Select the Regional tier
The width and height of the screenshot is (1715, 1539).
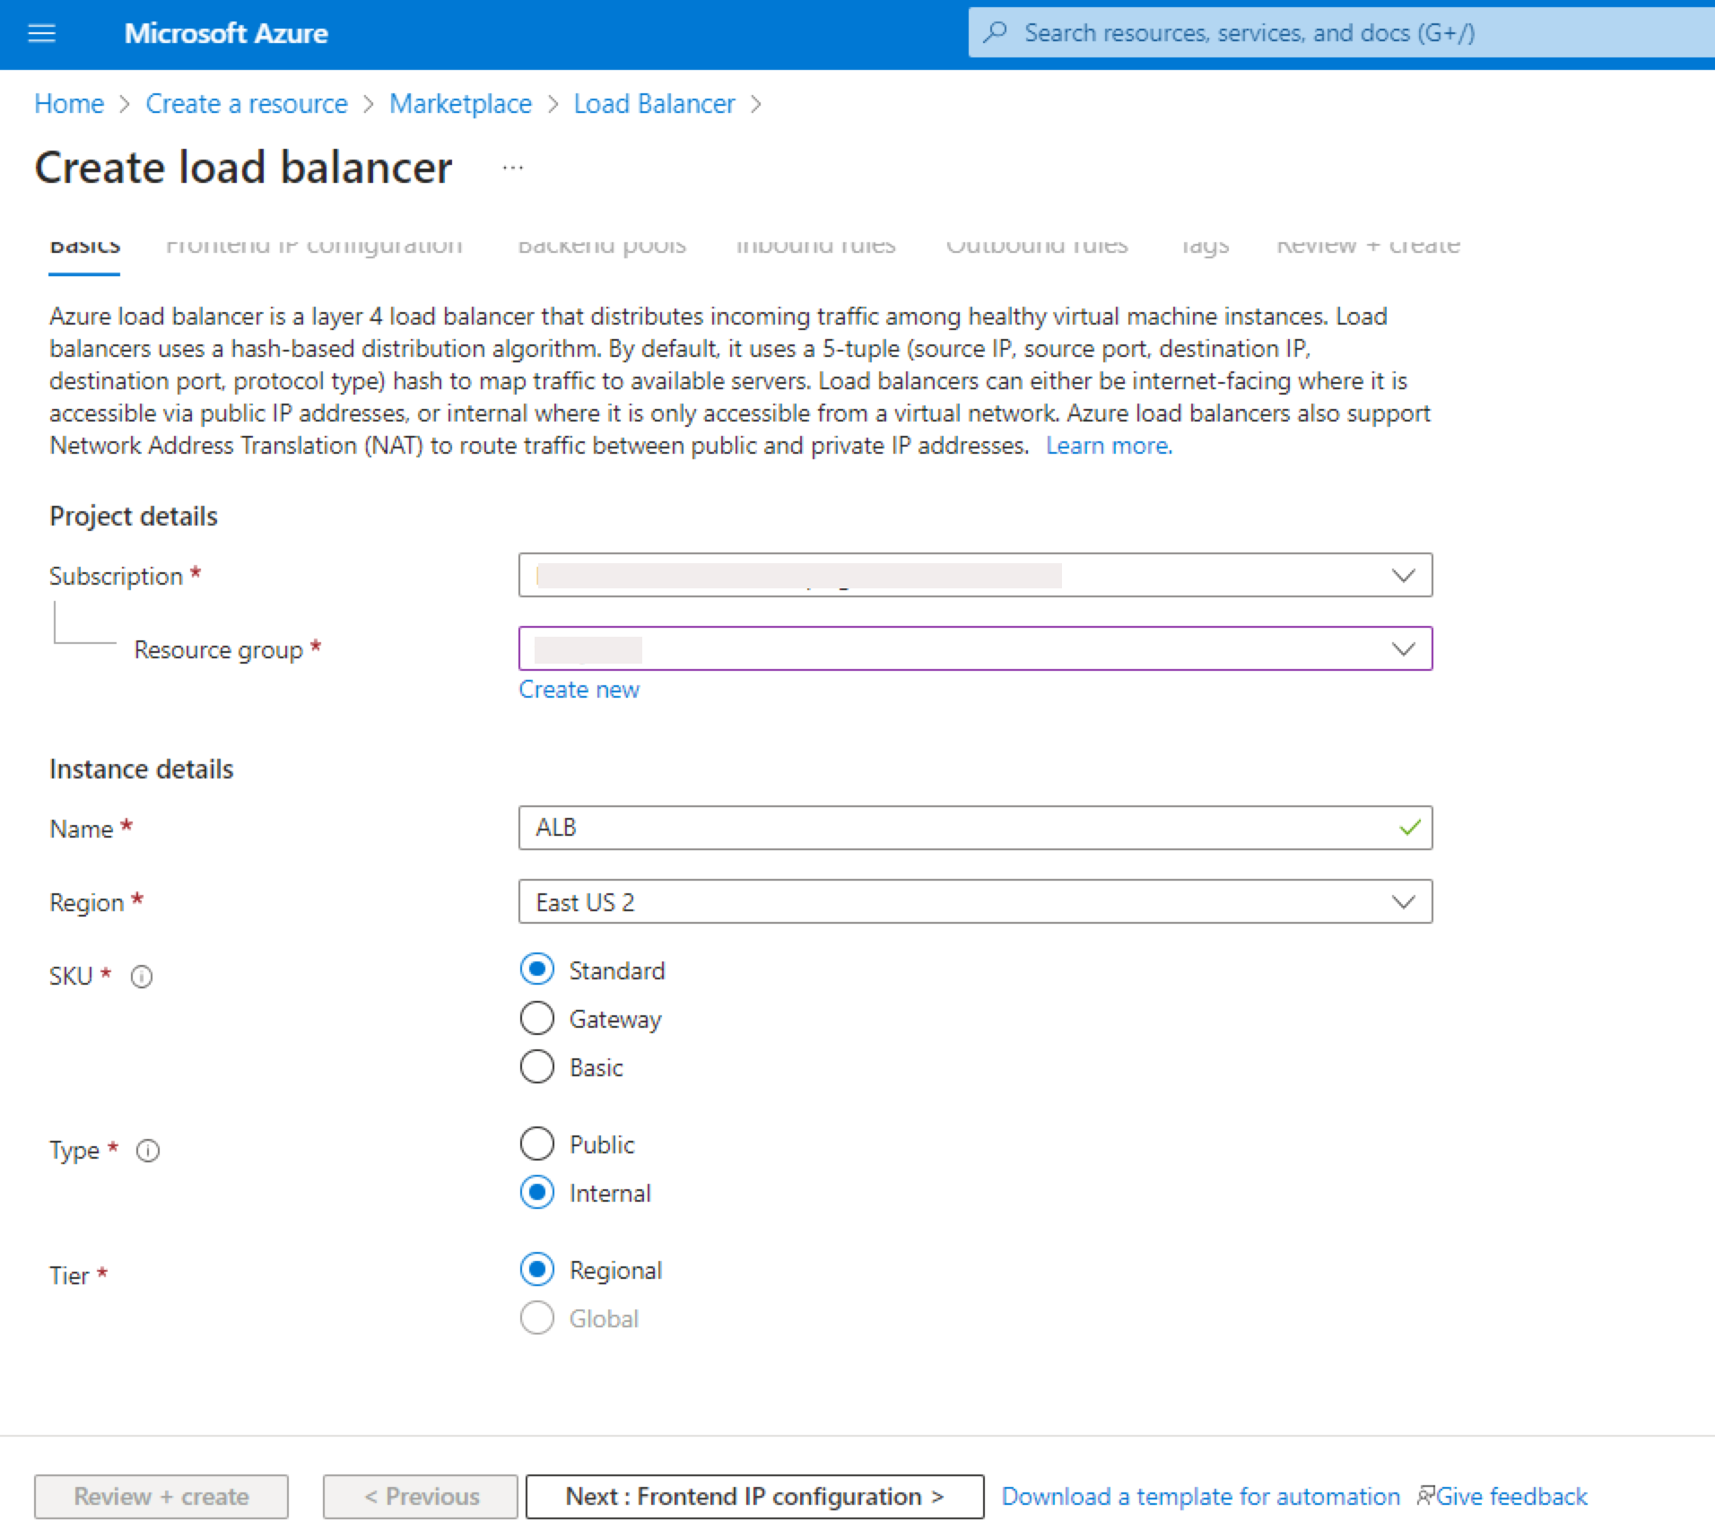point(537,1269)
